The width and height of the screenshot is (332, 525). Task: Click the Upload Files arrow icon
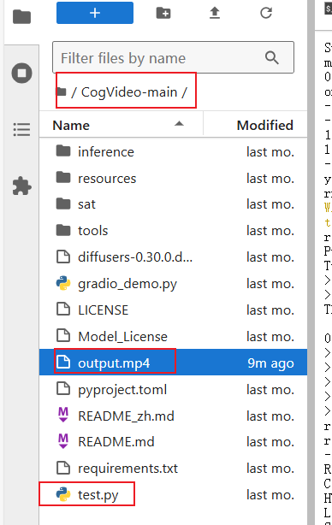point(215,13)
